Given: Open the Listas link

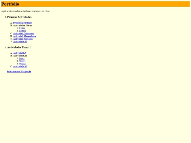Looking at the screenshot, I should click(22, 28).
